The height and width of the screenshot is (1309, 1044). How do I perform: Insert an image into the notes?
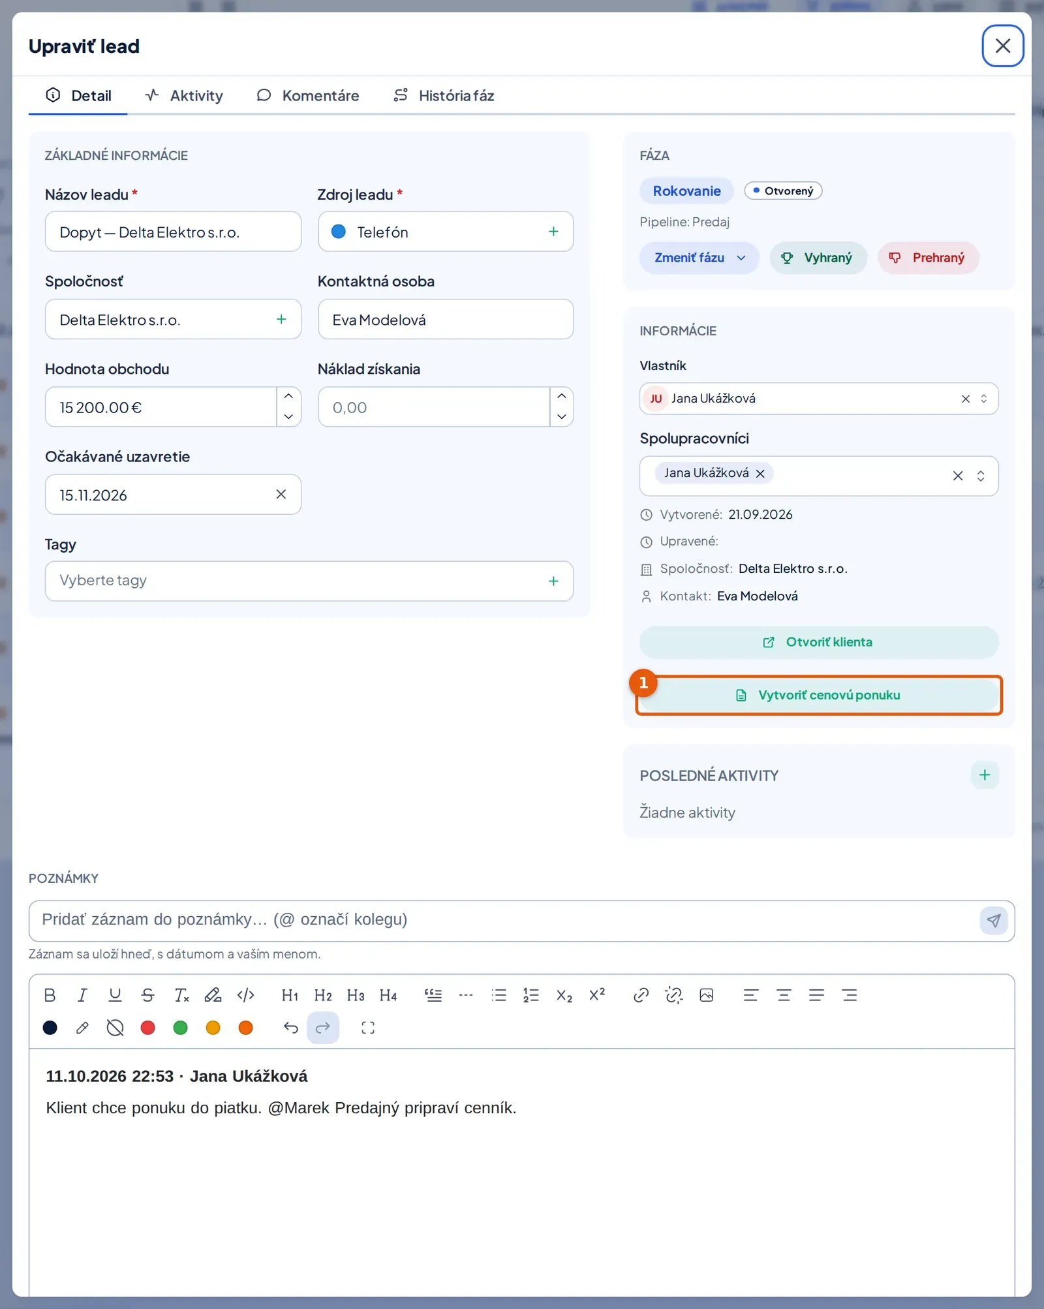[x=706, y=995]
